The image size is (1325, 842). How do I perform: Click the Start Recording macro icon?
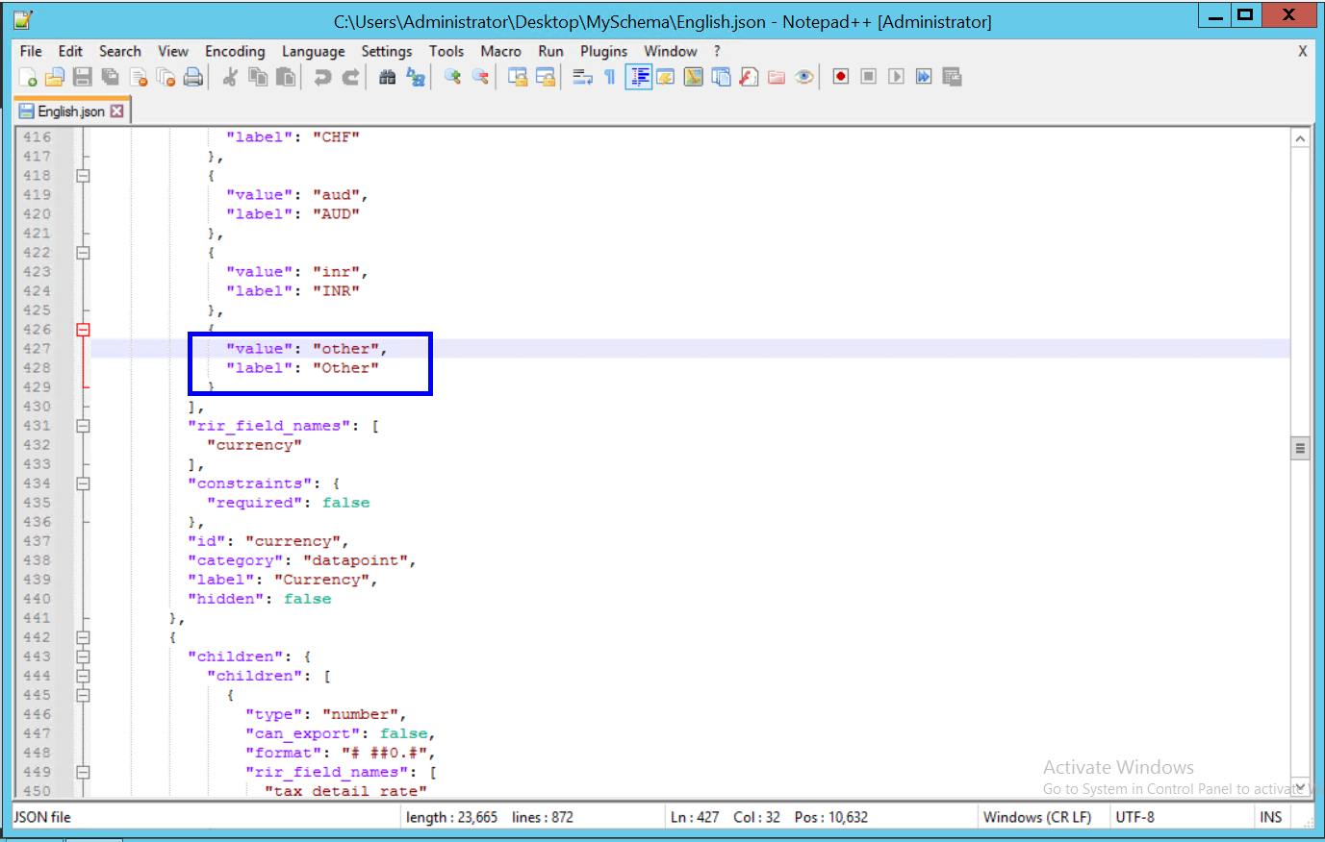coord(841,77)
